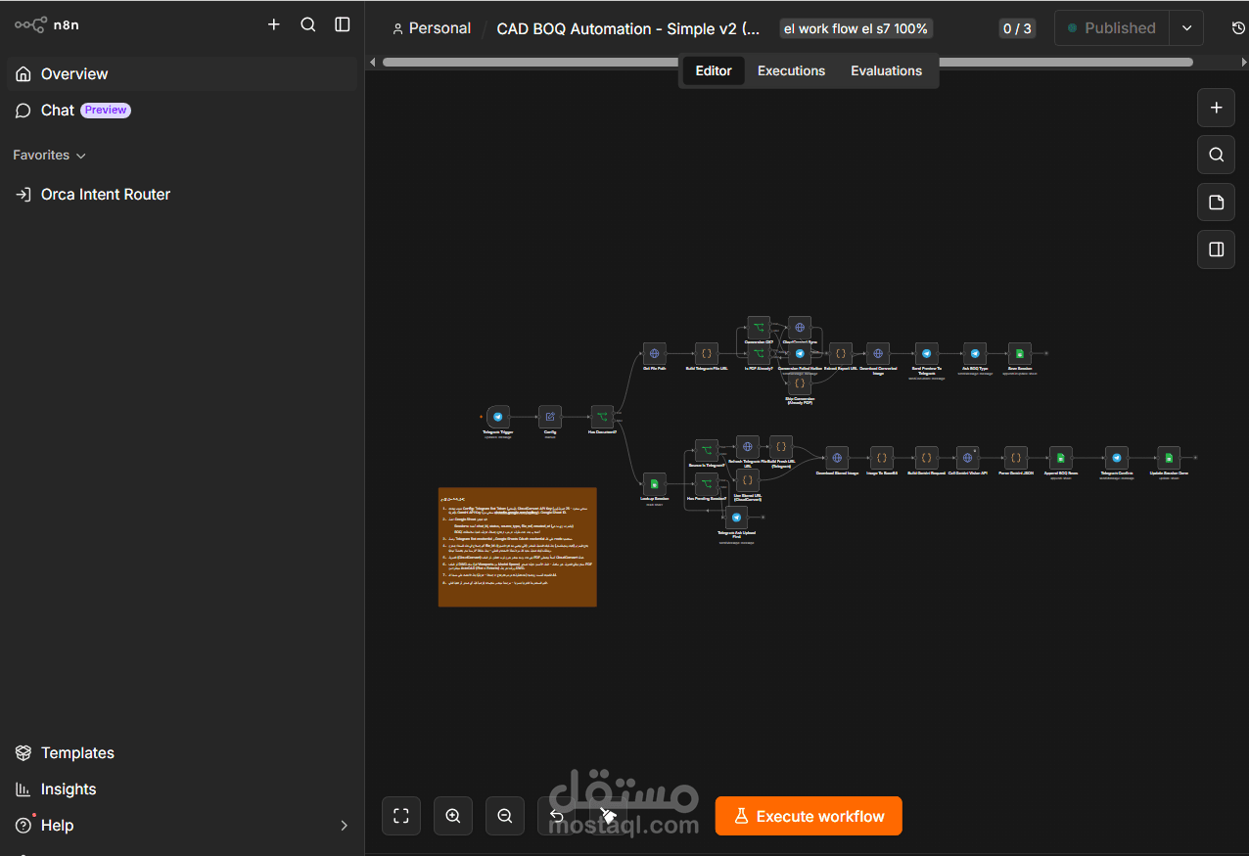Image resolution: width=1249 pixels, height=856 pixels.
Task: Open Chat preview page
Action: 182,111
